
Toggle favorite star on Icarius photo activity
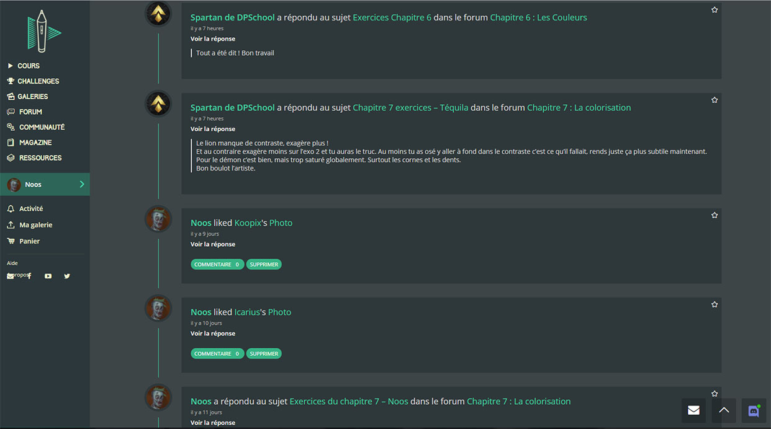[x=715, y=304]
